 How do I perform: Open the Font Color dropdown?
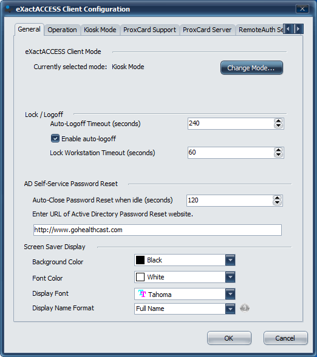pos(230,277)
